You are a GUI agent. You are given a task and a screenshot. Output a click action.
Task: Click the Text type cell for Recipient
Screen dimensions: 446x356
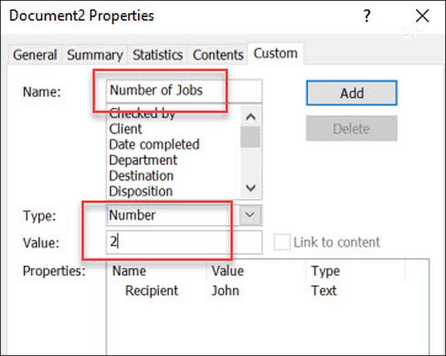[324, 290]
